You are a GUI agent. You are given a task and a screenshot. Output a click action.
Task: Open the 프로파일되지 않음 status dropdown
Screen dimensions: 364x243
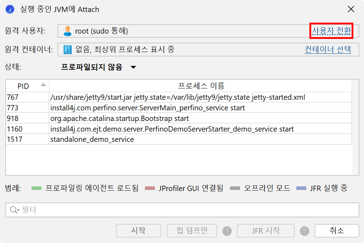click(x=99, y=67)
